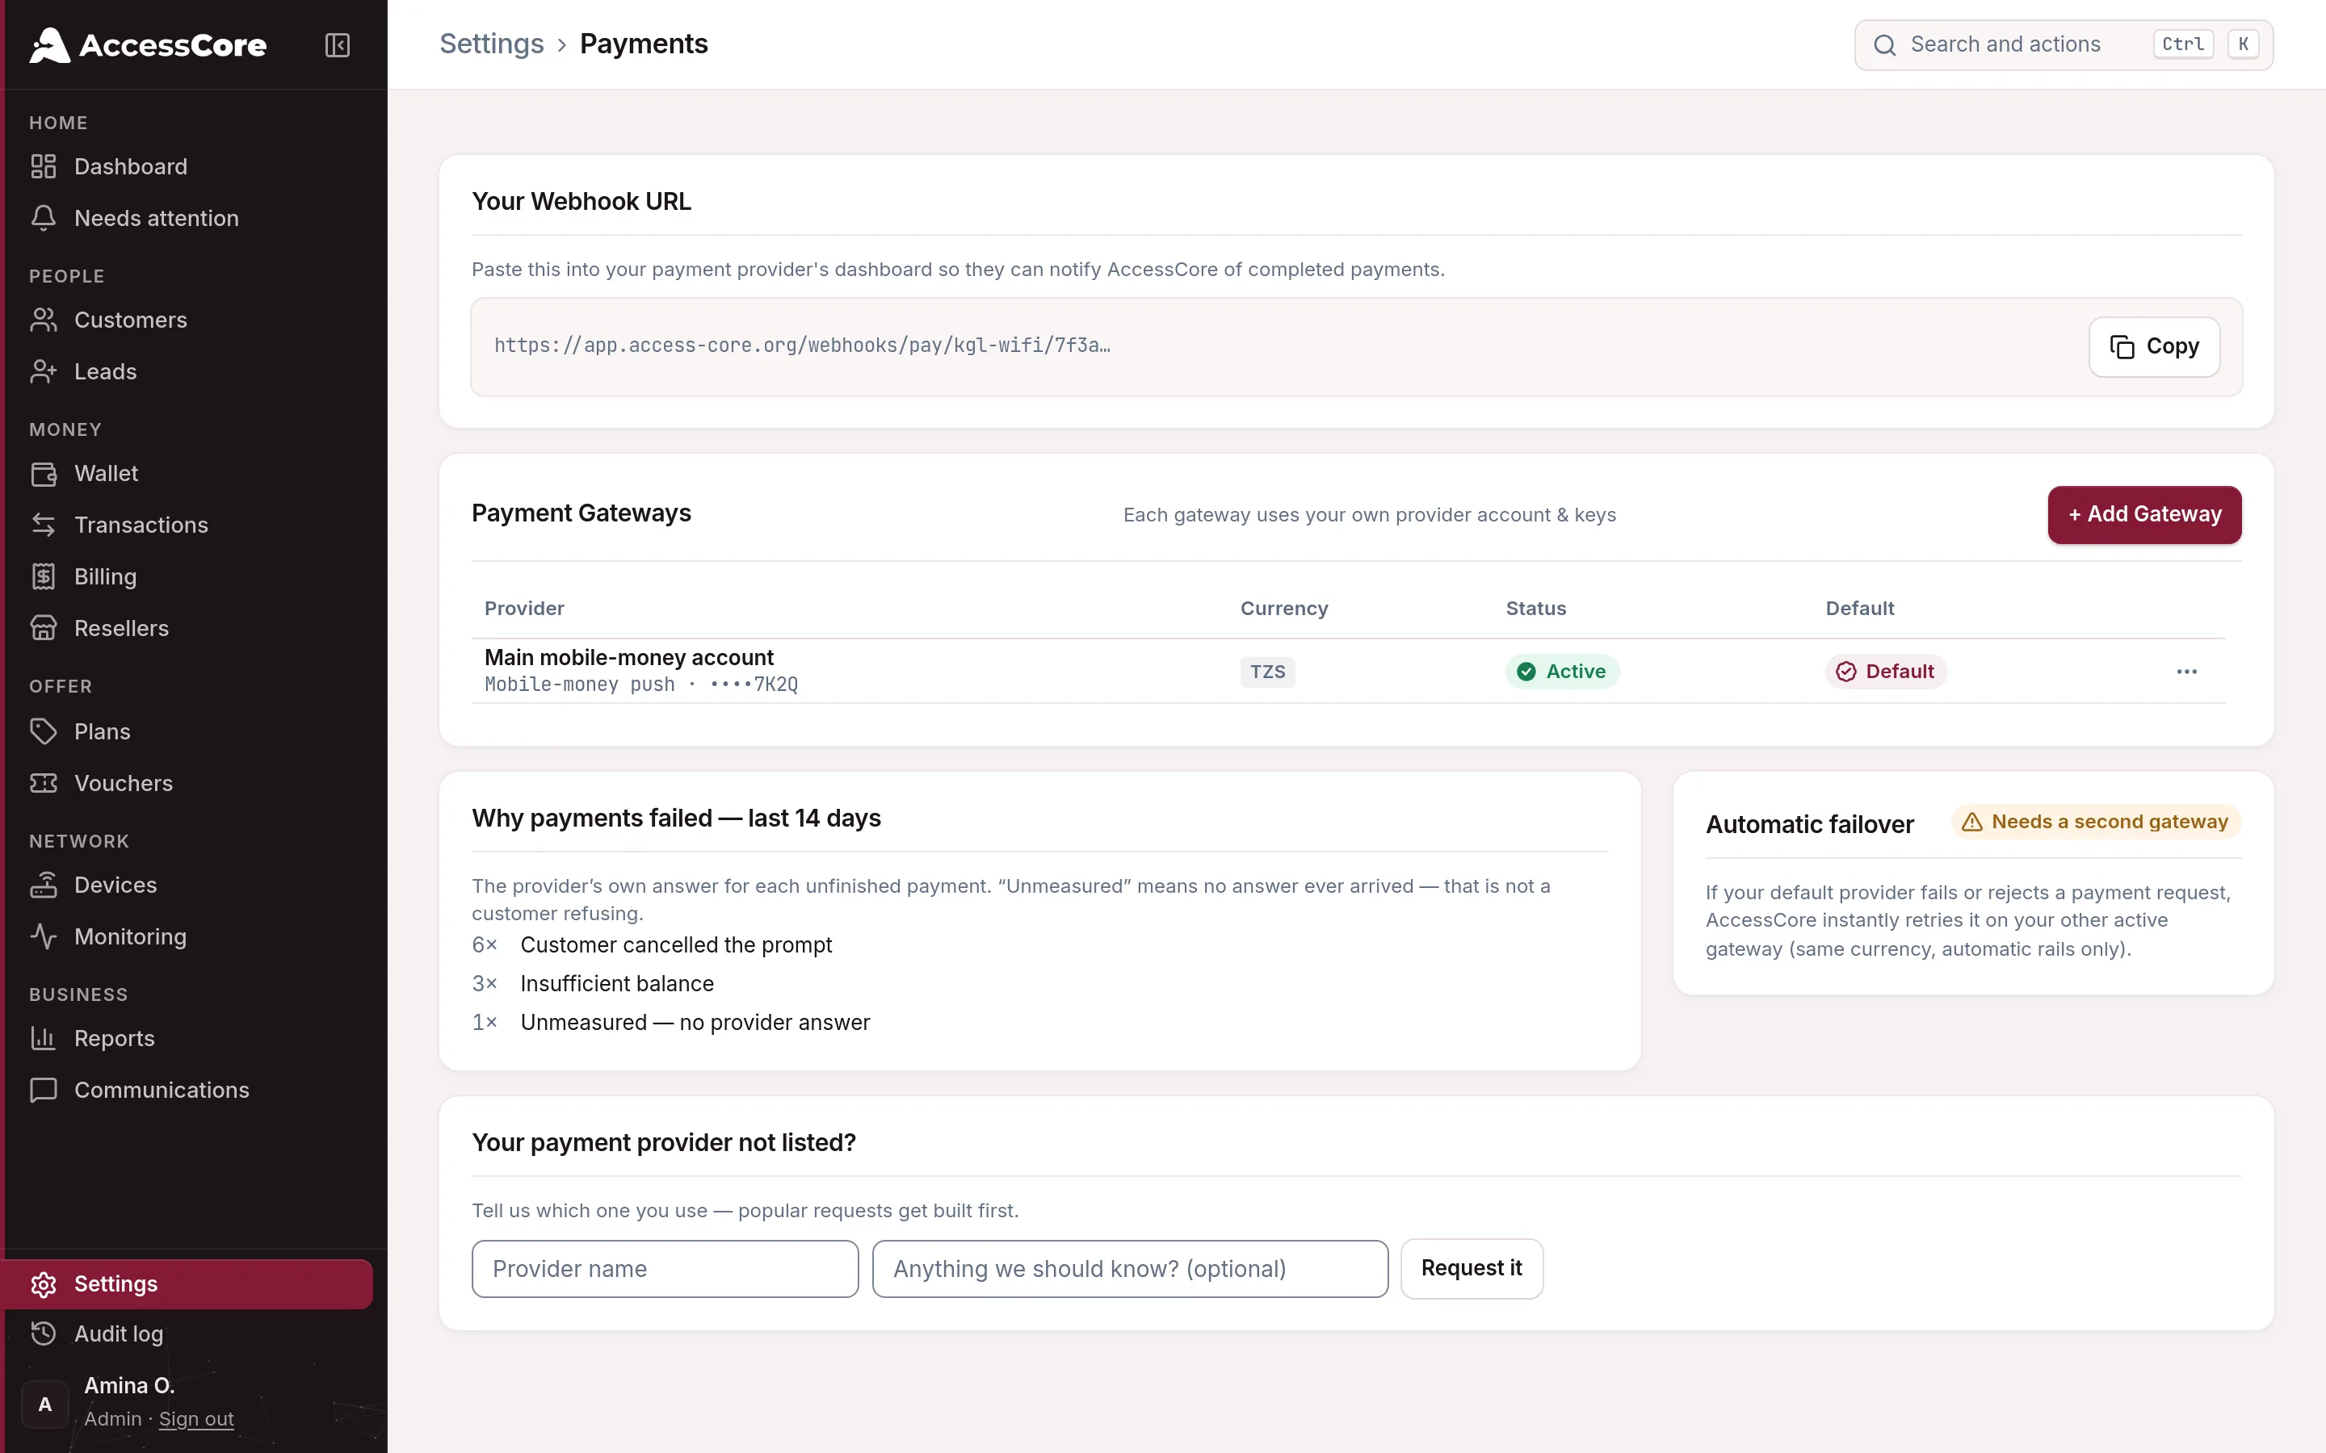Open the gateway row three-dot menu

2186,672
